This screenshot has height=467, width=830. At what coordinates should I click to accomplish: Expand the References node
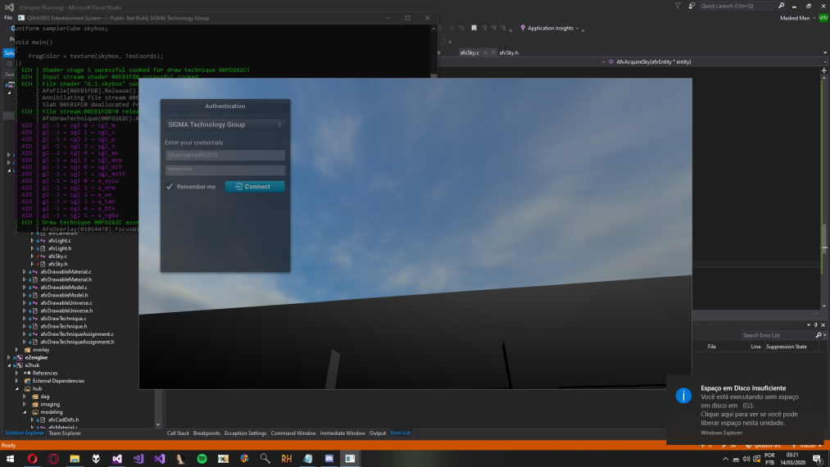pyautogui.click(x=16, y=373)
